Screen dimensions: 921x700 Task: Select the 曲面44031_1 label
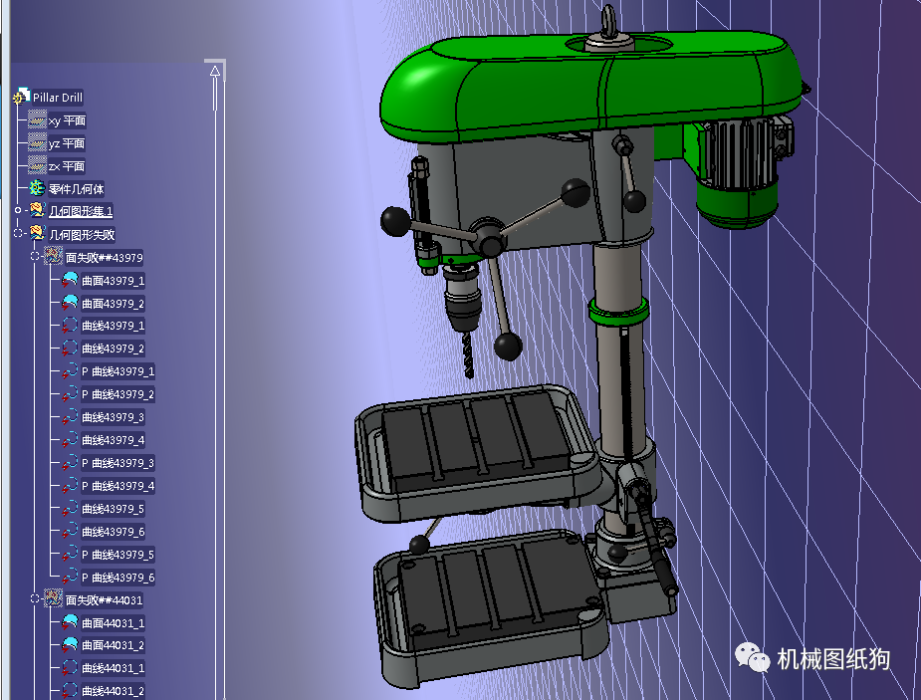pyautogui.click(x=113, y=623)
